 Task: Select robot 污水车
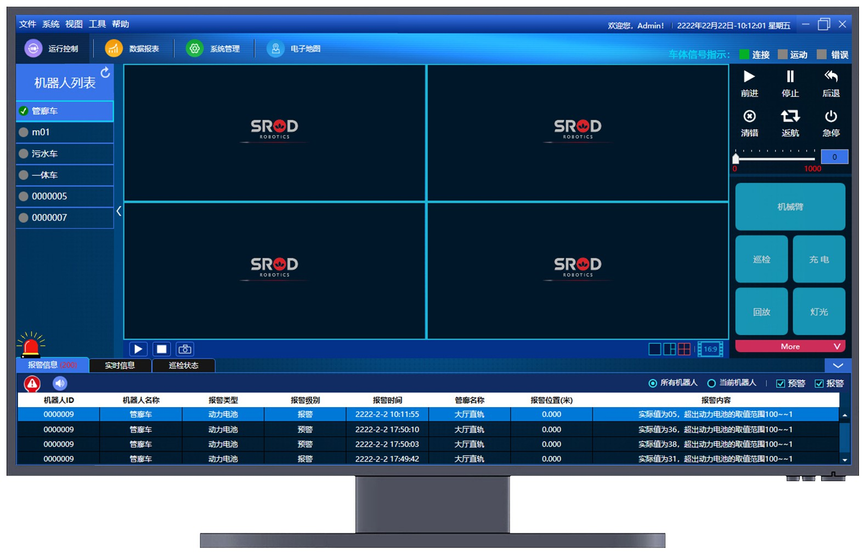(x=65, y=153)
